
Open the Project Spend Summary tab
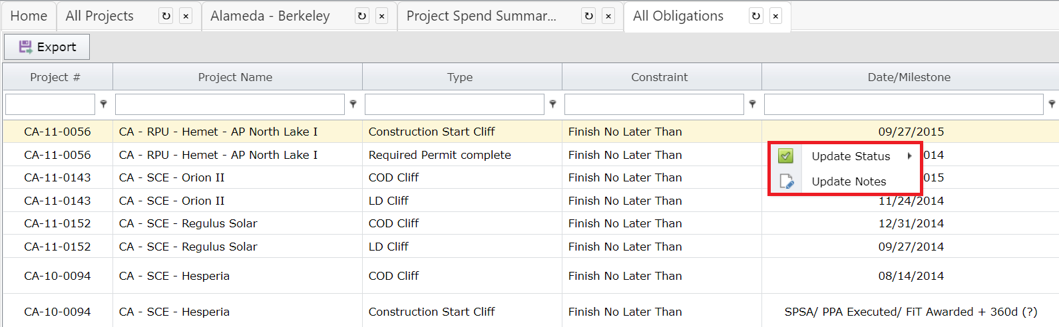481,16
